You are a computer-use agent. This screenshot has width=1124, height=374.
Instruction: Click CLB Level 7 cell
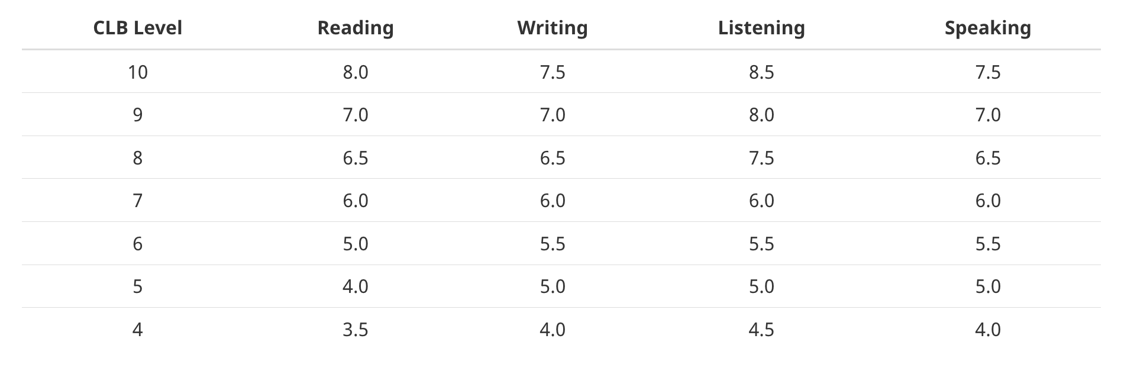coord(137,201)
